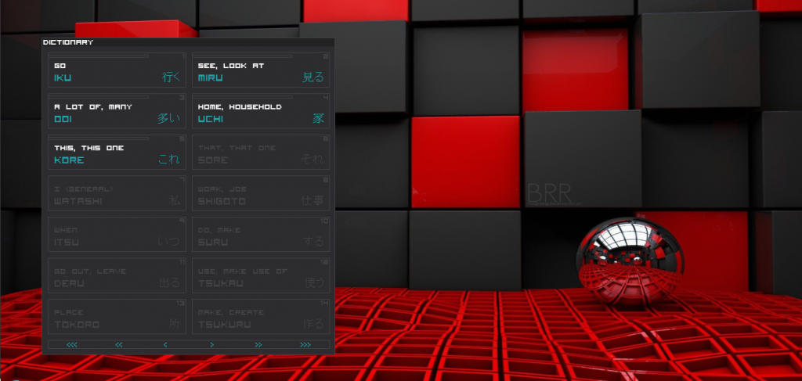This screenshot has width=802, height=381.
Task: Click the kanji 見る on the Miru card
Action: pos(313,77)
